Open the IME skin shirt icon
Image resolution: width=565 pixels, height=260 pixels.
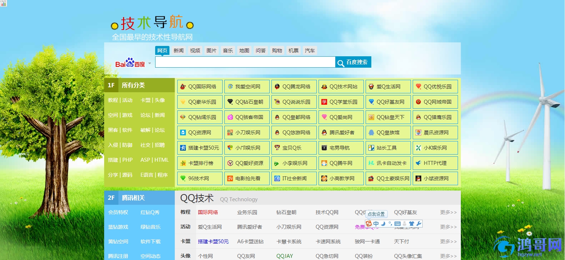pyautogui.click(x=412, y=224)
